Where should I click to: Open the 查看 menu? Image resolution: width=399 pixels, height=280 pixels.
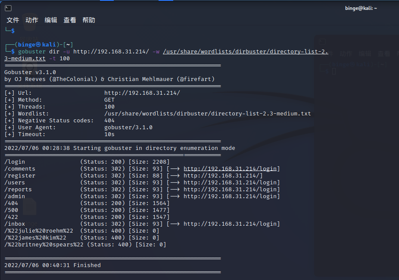coord(70,20)
